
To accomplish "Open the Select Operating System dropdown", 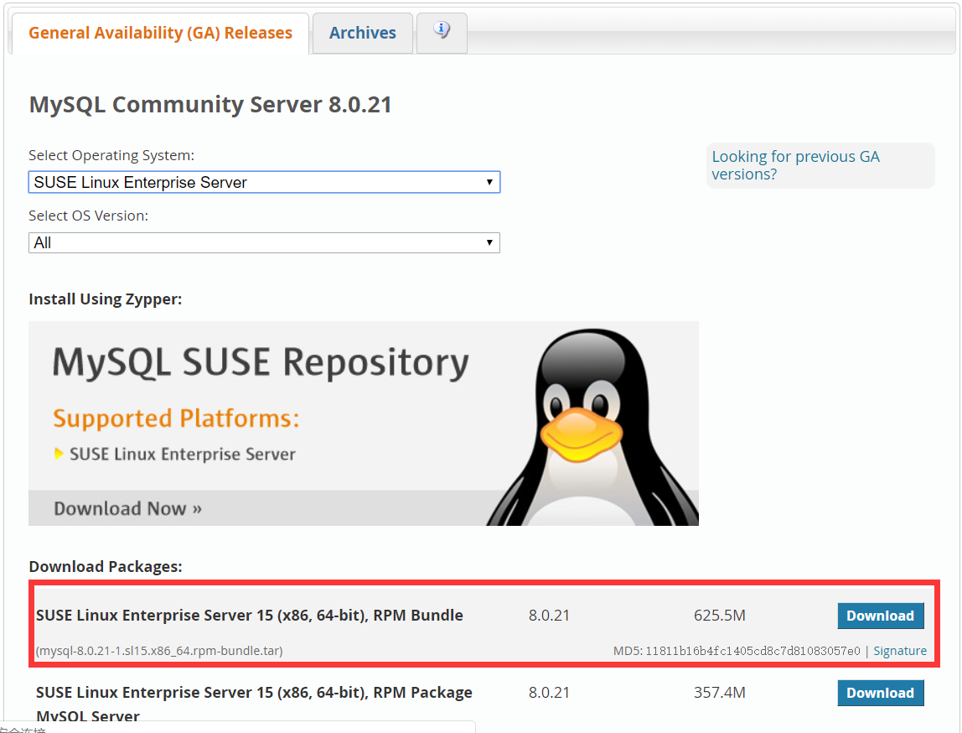I will pyautogui.click(x=264, y=182).
